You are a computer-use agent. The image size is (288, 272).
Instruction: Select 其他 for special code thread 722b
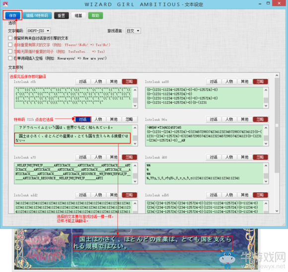coord(114,119)
